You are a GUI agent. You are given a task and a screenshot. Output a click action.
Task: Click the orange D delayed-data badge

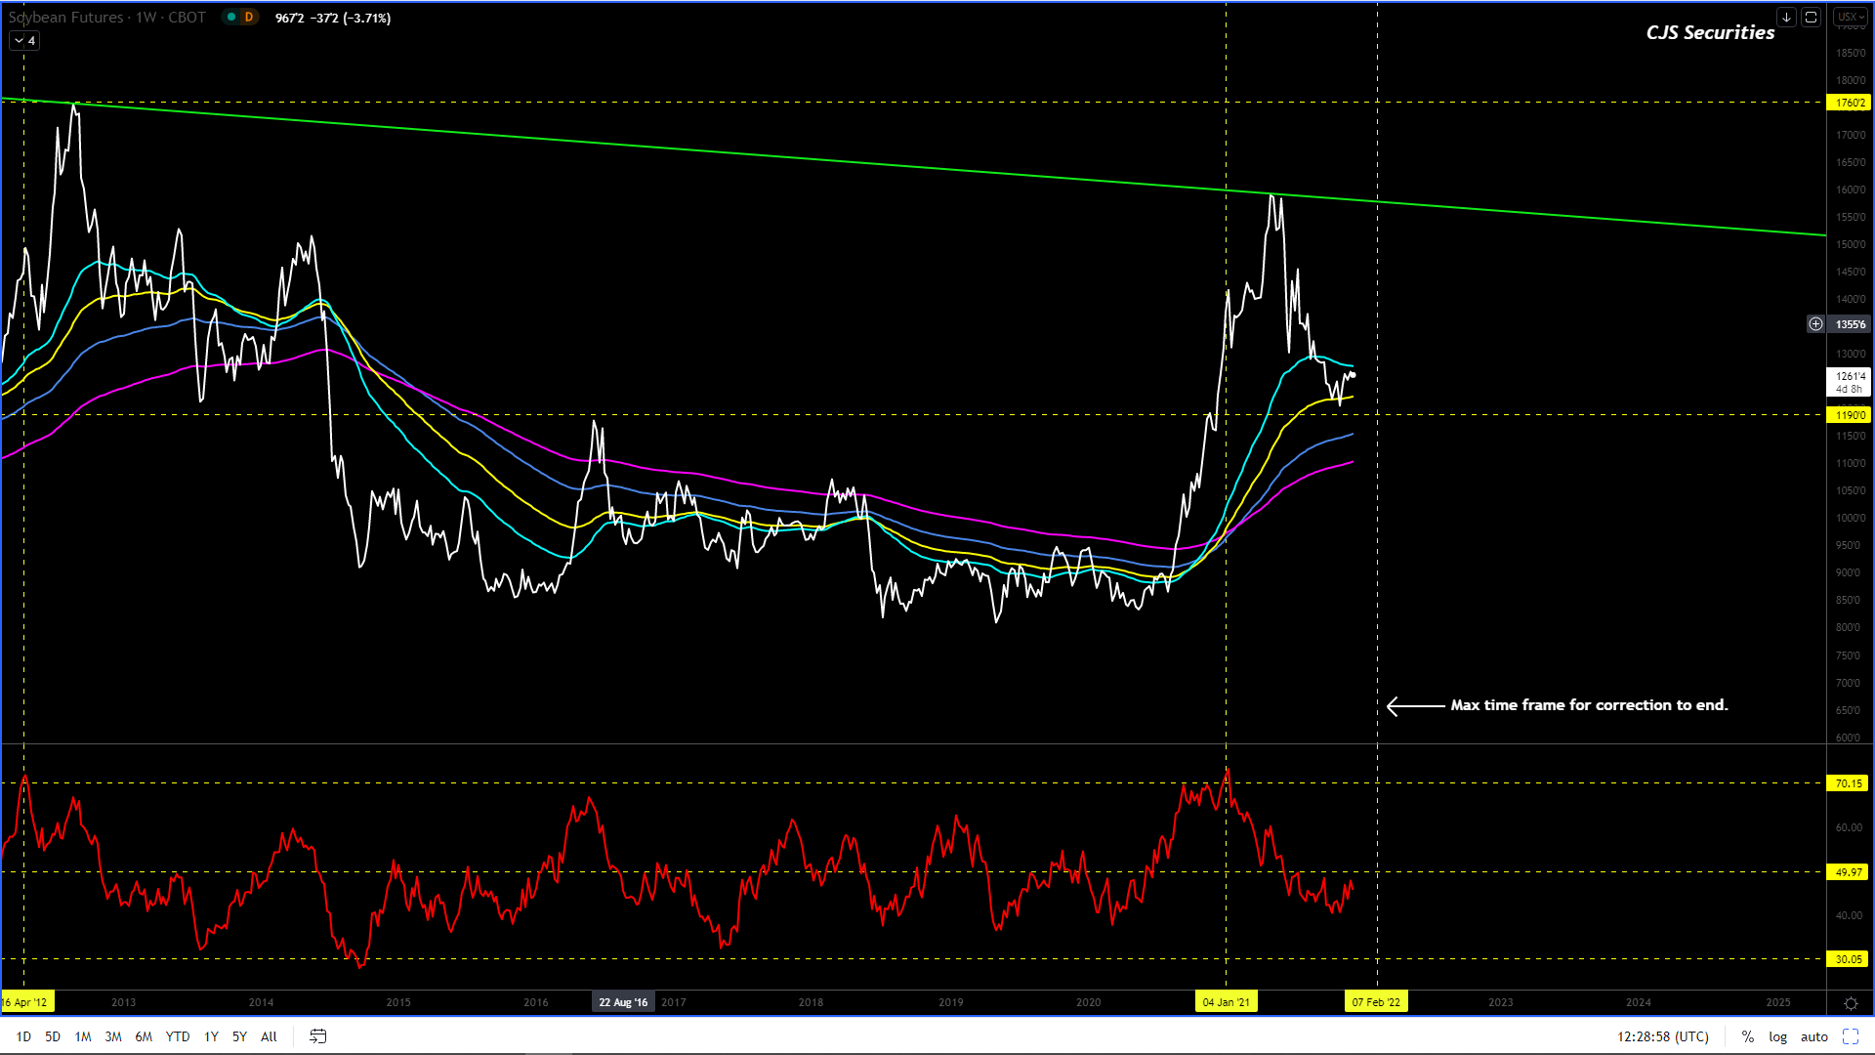[x=249, y=17]
